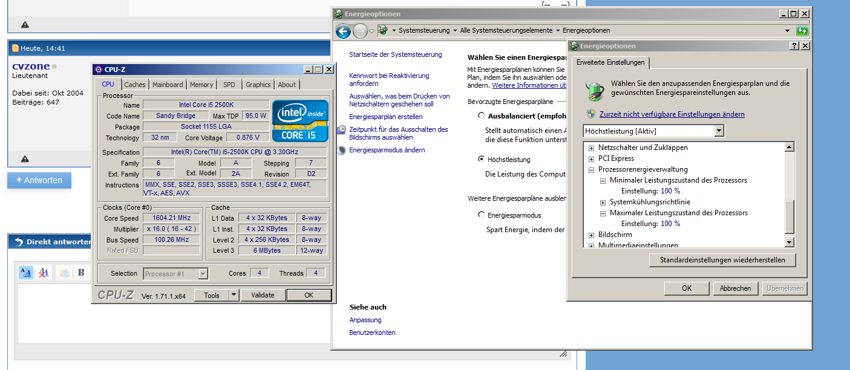The height and width of the screenshot is (370, 850).
Task: Select the Erweiterte Einstellungen tab
Action: pos(610,62)
